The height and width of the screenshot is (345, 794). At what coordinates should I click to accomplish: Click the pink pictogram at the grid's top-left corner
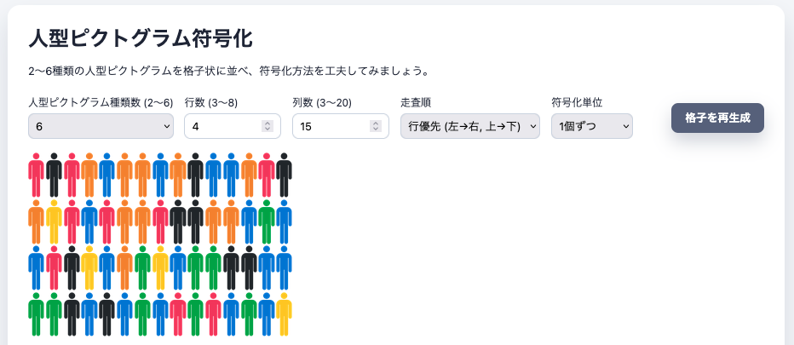(36, 175)
